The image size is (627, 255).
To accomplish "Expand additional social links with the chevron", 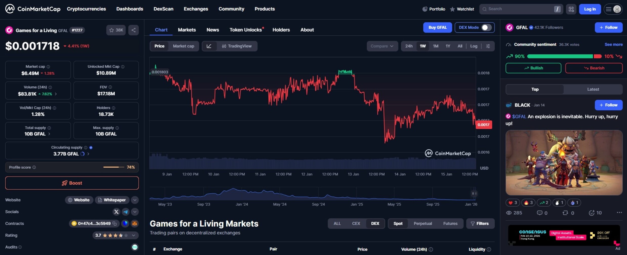I will tap(135, 212).
